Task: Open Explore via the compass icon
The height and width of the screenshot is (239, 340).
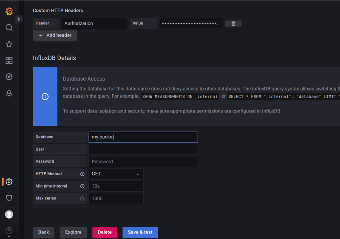Action: tap(9, 77)
